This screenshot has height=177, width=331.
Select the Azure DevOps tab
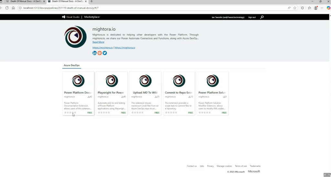(71, 65)
